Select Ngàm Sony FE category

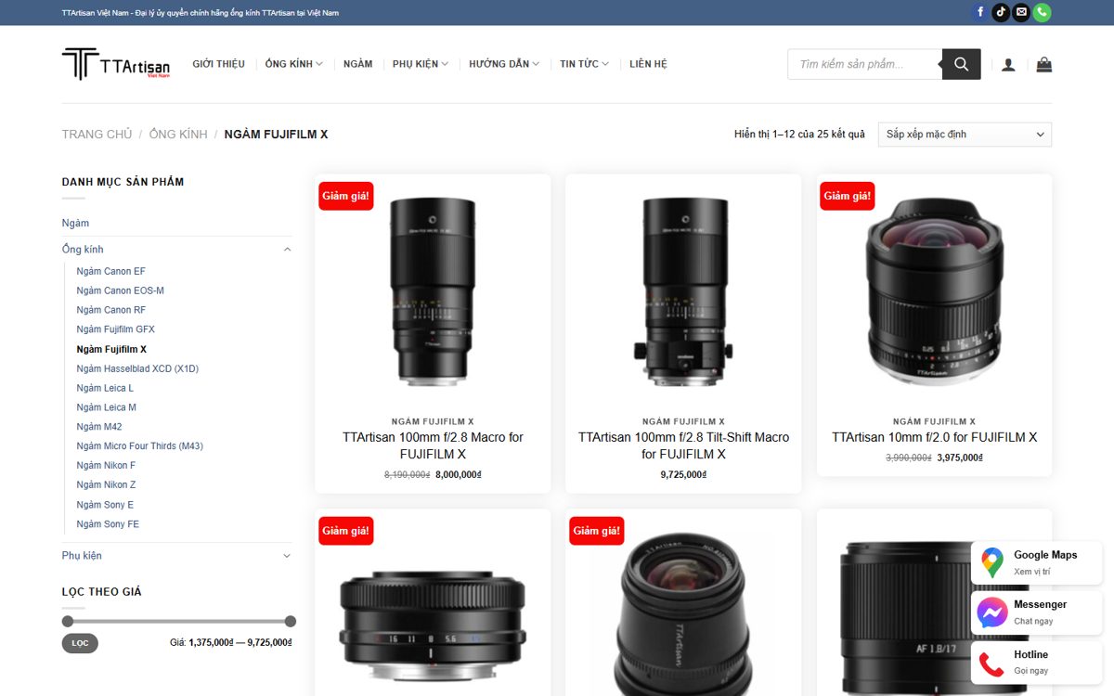[x=108, y=525]
